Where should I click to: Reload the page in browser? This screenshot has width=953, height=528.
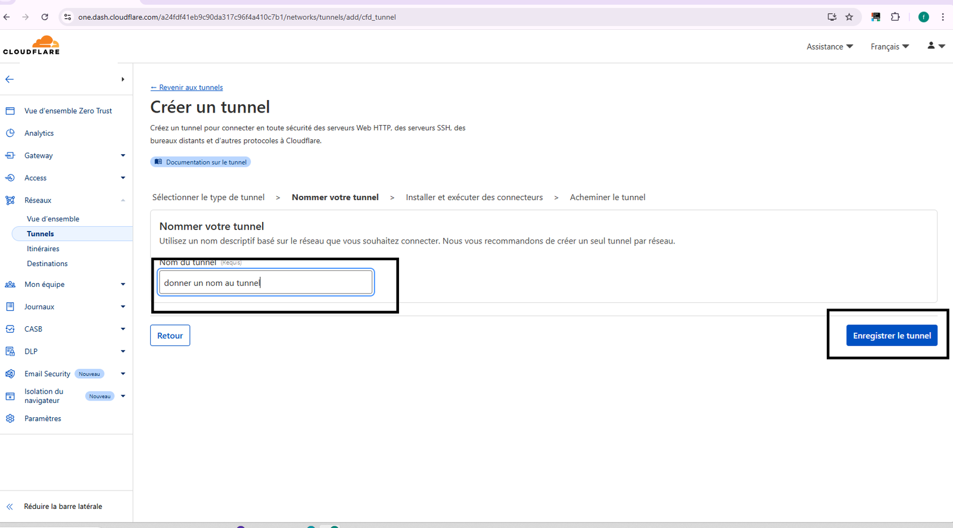click(x=45, y=17)
